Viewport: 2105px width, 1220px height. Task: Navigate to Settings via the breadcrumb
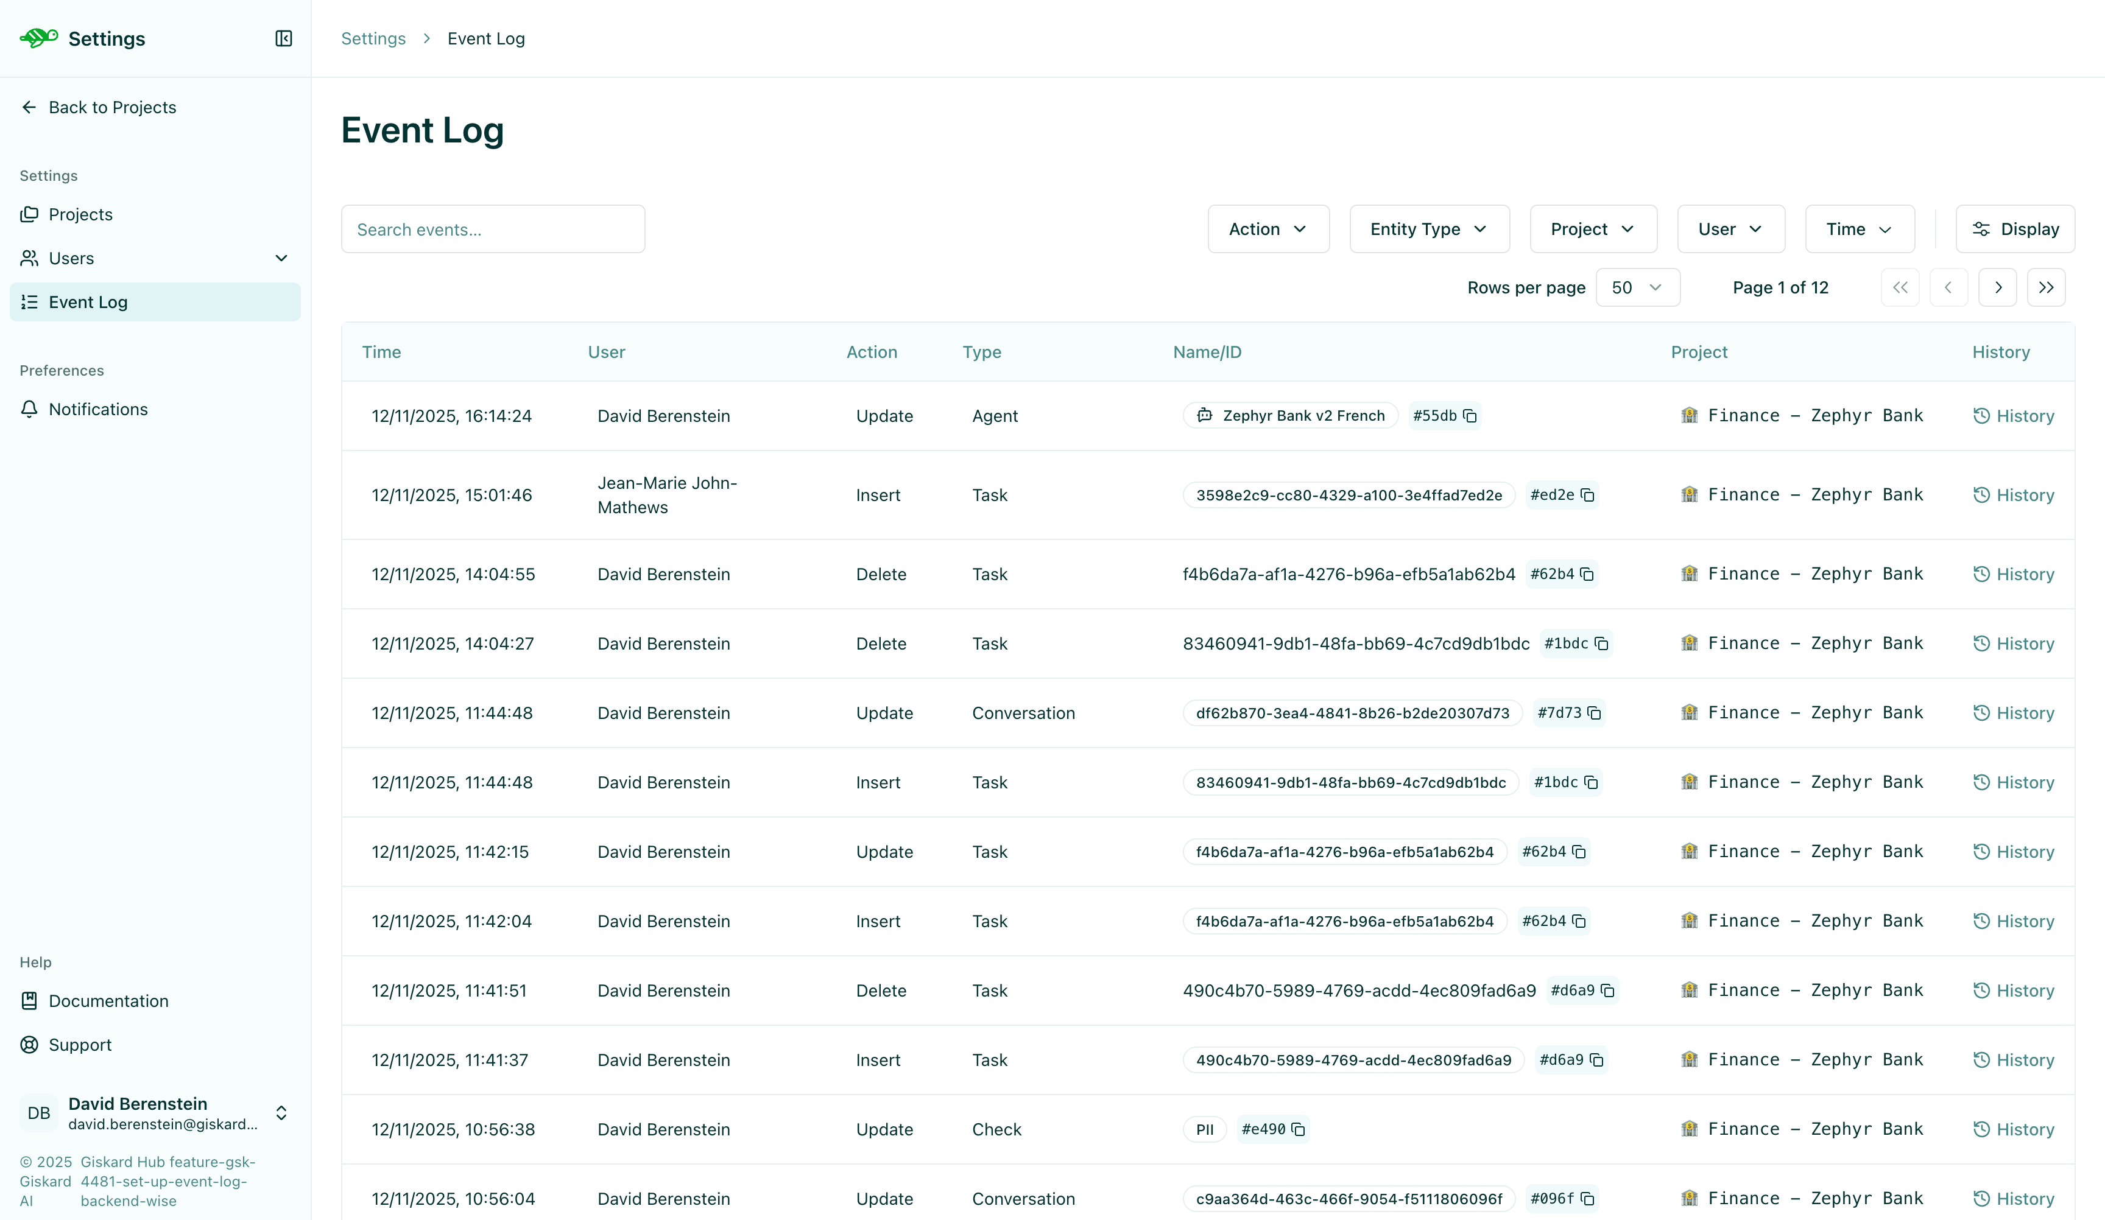tap(373, 38)
